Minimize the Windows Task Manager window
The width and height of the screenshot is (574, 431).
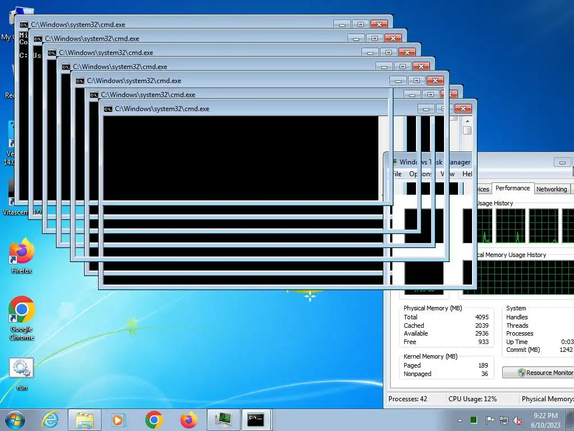(x=562, y=162)
